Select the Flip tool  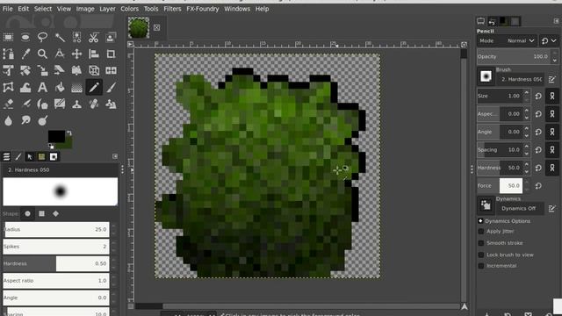111,70
